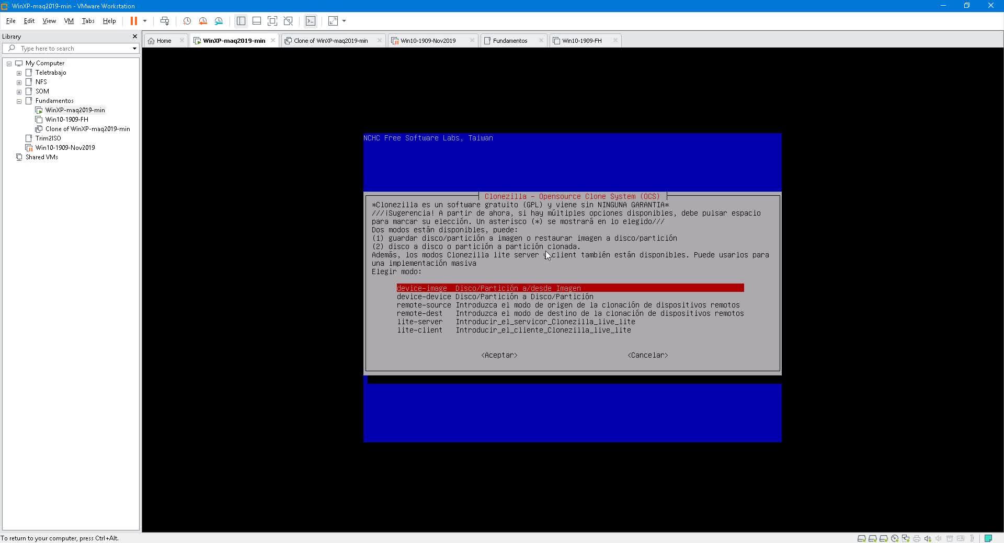Switch to Clone of WinXP-maq2019-min tab
1004x543 pixels.
pyautogui.click(x=330, y=41)
